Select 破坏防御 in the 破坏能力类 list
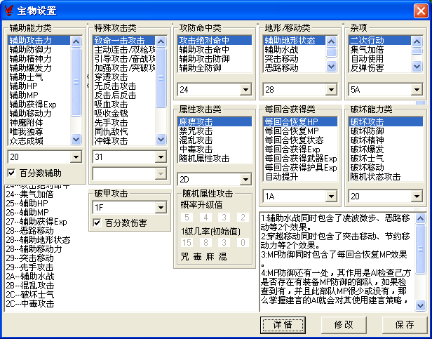 click(367, 131)
